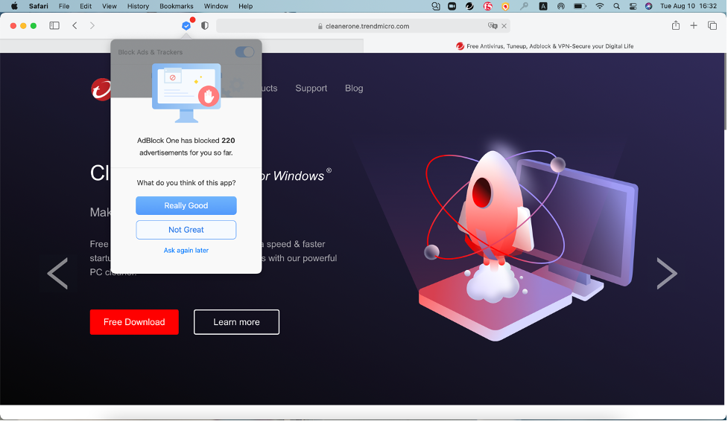728x421 pixels.
Task: Advance carousel with right arrow
Action: pyautogui.click(x=666, y=274)
